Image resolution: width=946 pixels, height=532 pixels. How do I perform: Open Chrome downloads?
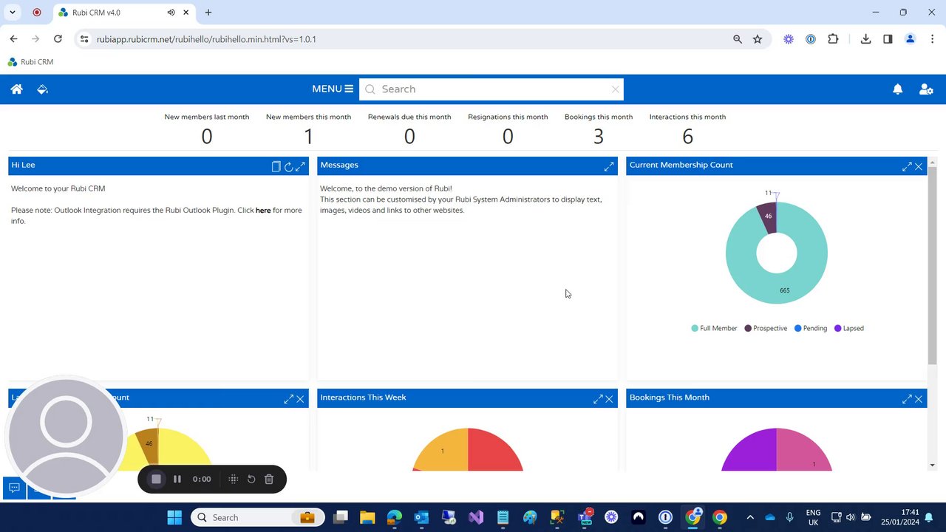(865, 39)
